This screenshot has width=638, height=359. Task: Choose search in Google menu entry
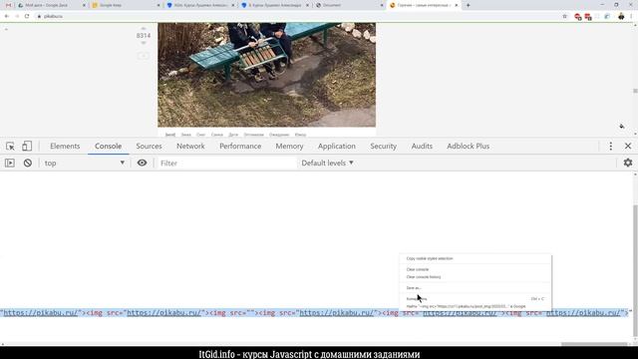(476, 306)
